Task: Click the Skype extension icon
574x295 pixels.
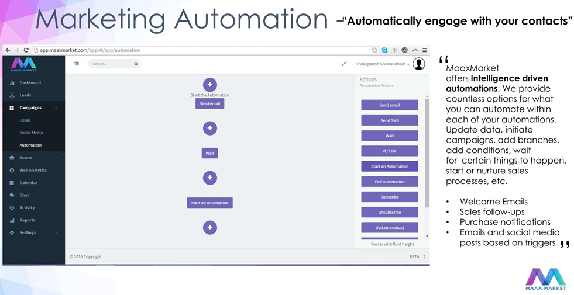Action: coord(385,50)
